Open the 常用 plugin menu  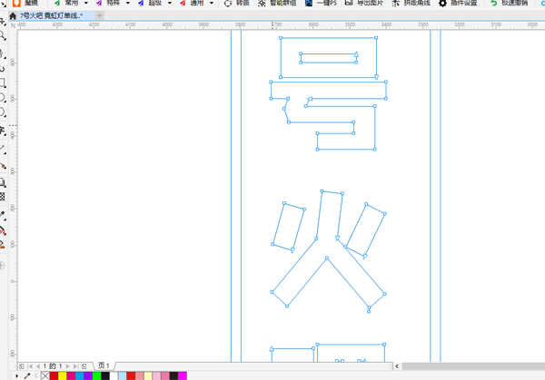tap(66, 3)
